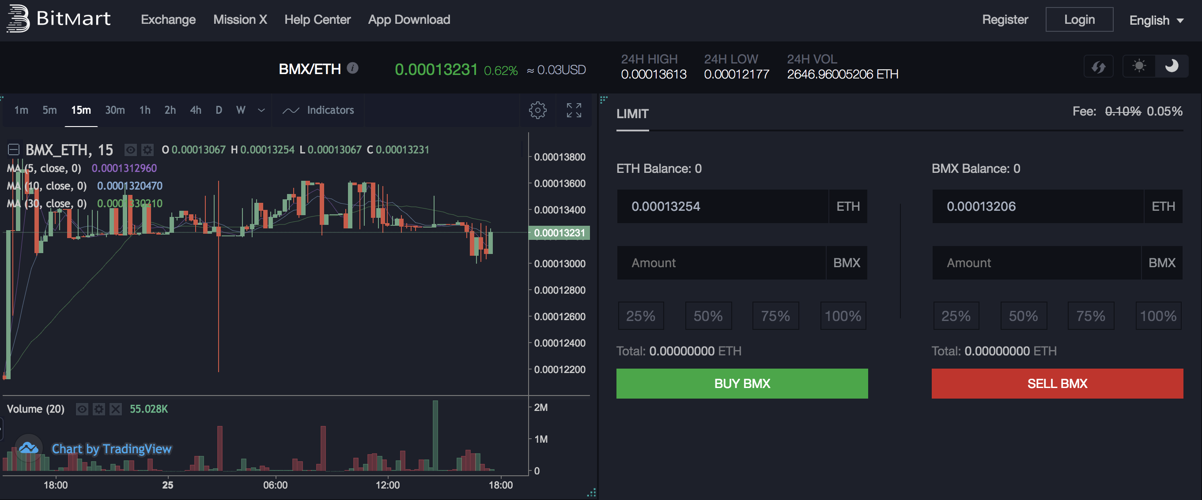Click the Login button
Image resolution: width=1202 pixels, height=500 pixels.
coord(1079,19)
